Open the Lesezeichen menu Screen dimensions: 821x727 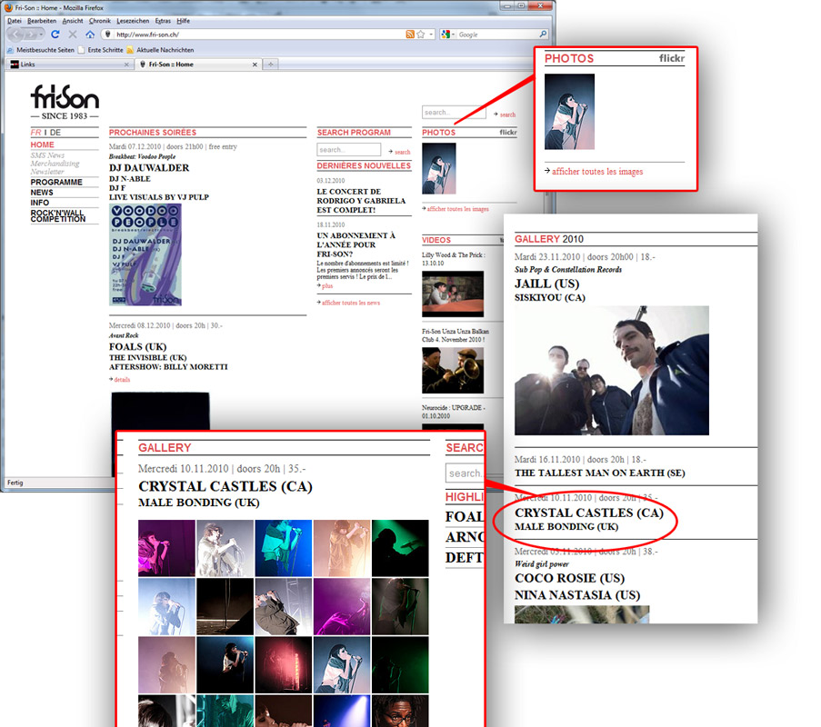pos(132,20)
